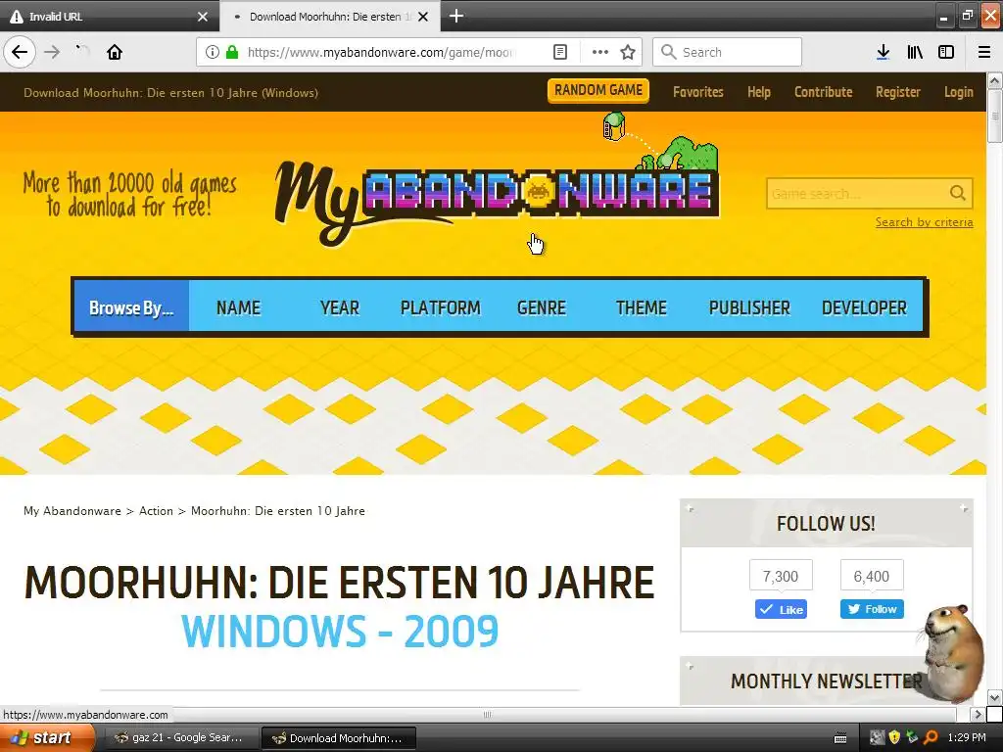Open page actions three-dots menu
The image size is (1003, 752).
(600, 52)
